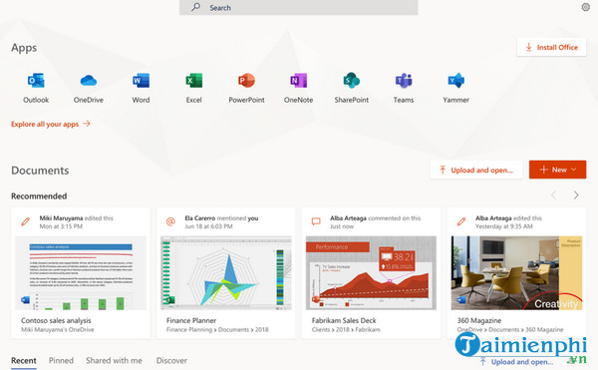The image size is (598, 370).
Task: Click the search magnifier icon
Action: (195, 7)
